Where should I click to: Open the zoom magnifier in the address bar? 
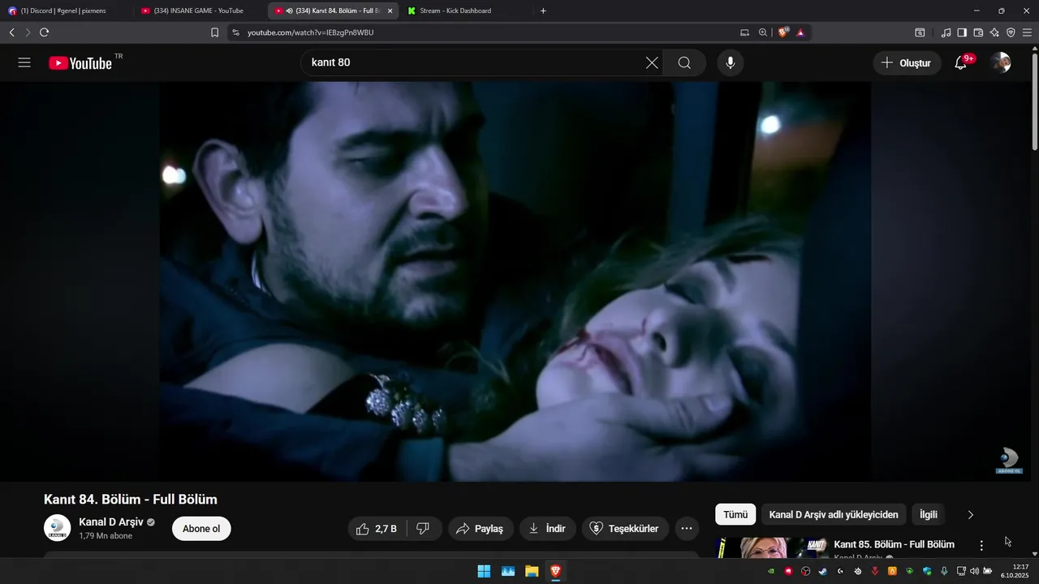[763, 32]
